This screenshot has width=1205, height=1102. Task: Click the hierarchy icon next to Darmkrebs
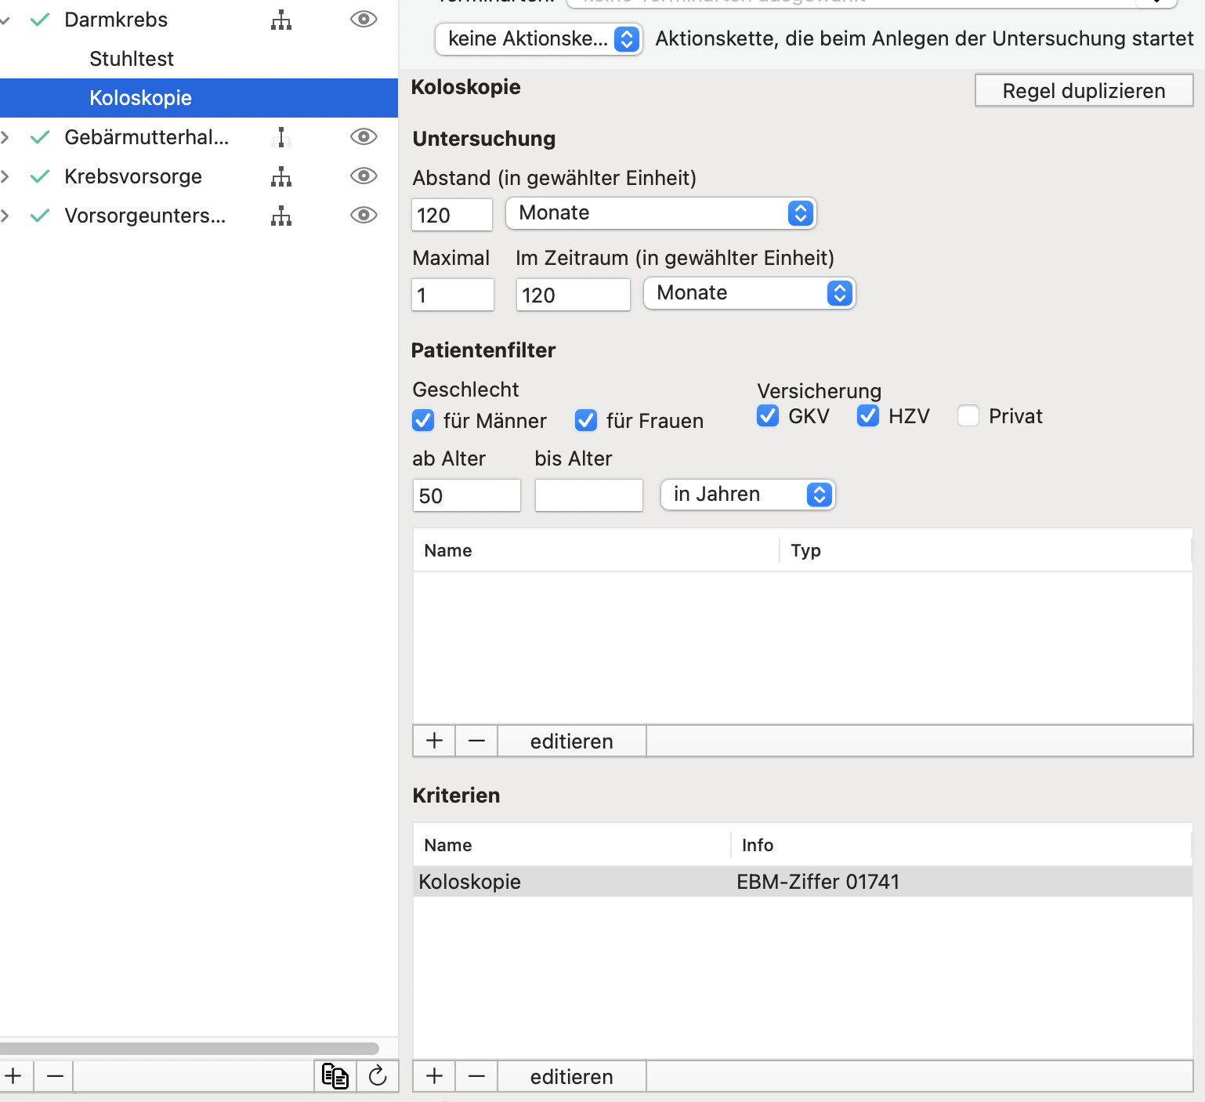pos(281,20)
